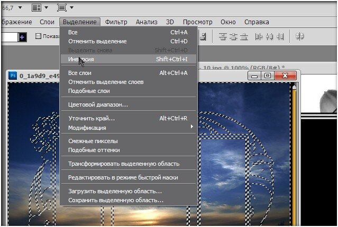The width and height of the screenshot is (338, 227).
Task: Open the Фильтр menu
Action: (116, 22)
